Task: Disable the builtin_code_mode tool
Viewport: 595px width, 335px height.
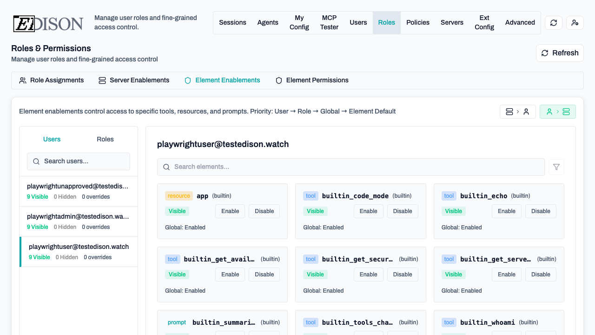Action: click(x=403, y=211)
